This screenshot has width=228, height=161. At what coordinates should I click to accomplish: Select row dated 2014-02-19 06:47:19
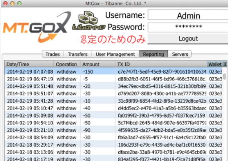113,79
